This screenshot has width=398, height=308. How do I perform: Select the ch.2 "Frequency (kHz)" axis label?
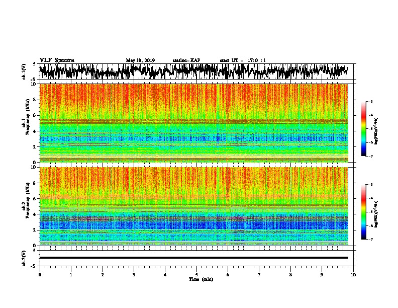[x=28, y=200]
